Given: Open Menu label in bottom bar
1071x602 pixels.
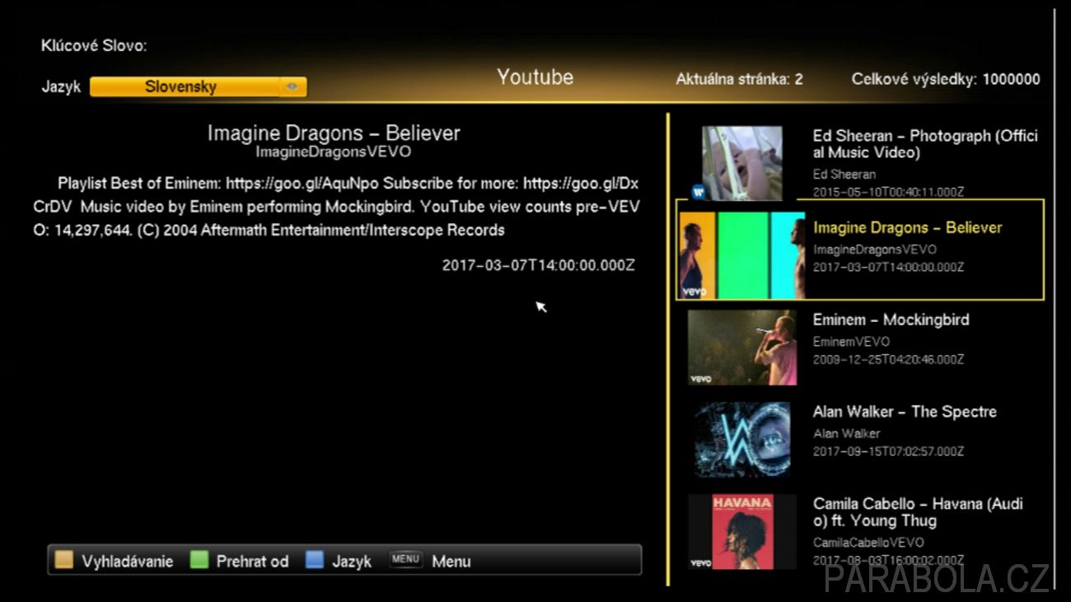Looking at the screenshot, I should point(451,562).
